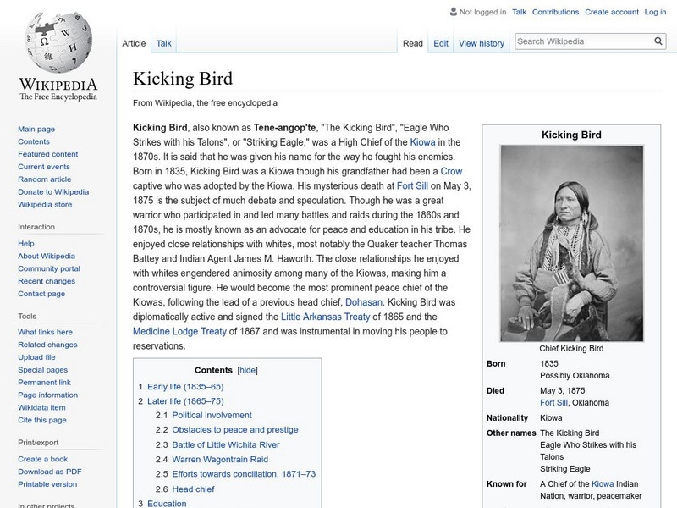677x508 pixels.
Task: Open Little Arkansas Treaty link
Action: [x=325, y=317]
